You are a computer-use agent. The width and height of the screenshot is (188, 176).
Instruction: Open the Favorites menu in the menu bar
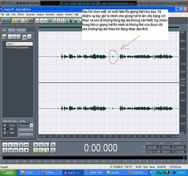(50, 14)
